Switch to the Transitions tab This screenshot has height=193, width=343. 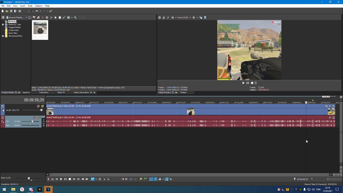(44, 92)
